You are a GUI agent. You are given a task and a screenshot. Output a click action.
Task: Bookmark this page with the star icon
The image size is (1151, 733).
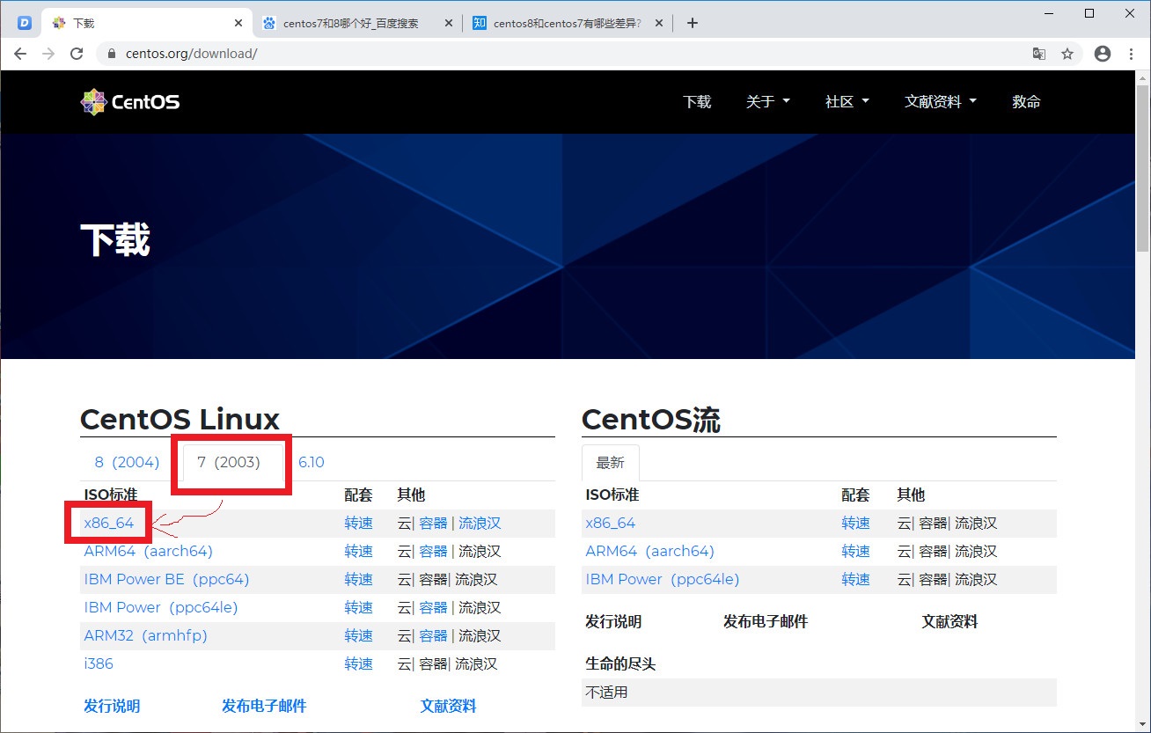pyautogui.click(x=1067, y=54)
